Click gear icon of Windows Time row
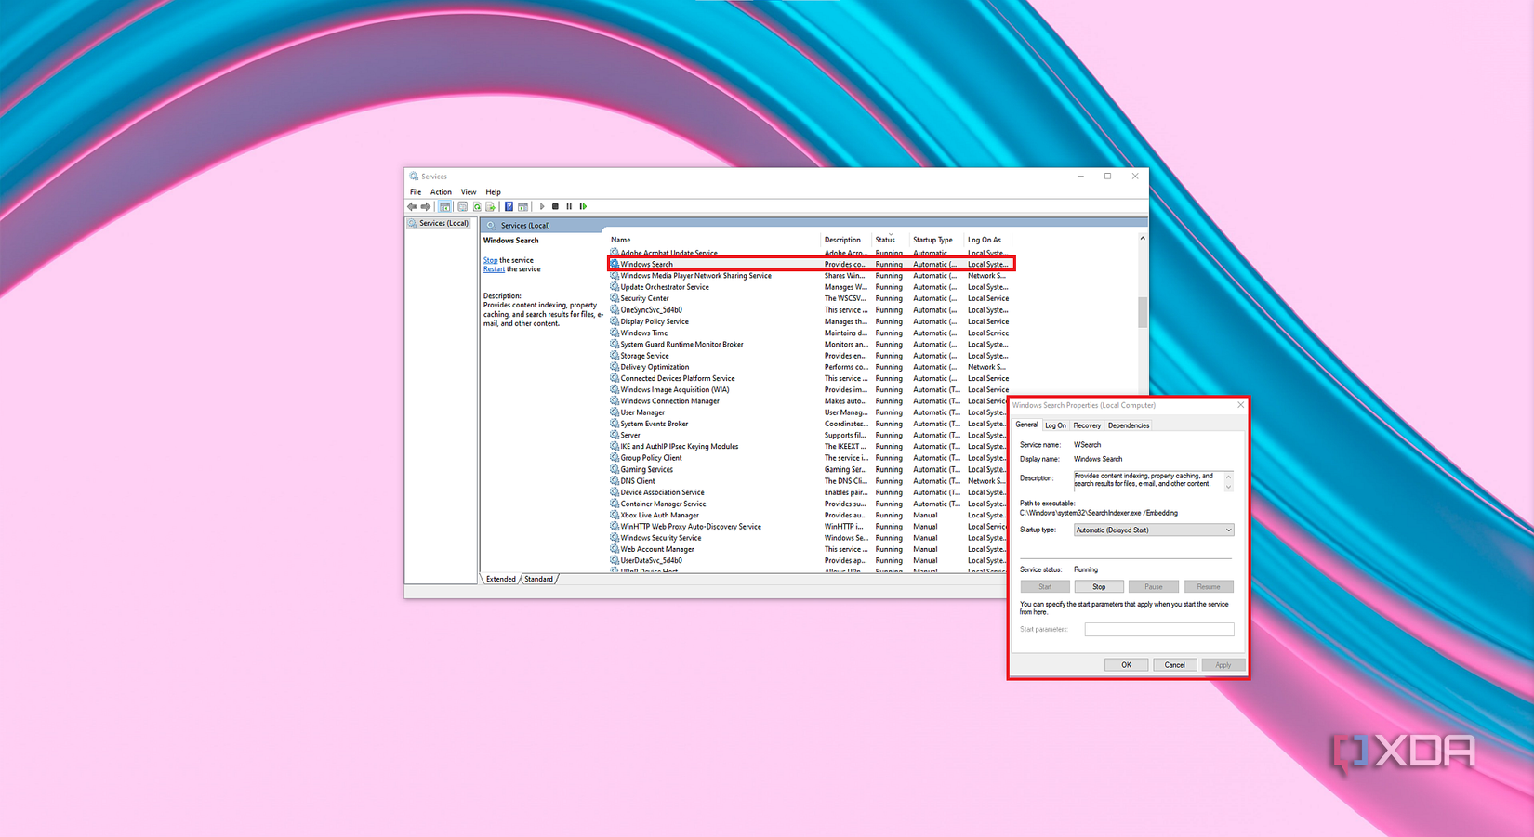Screen dimensions: 1534x837 coord(615,333)
